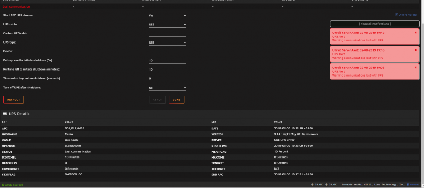Click the second temperature icon in footer
The width and height of the screenshot is (424, 189).
(326, 184)
